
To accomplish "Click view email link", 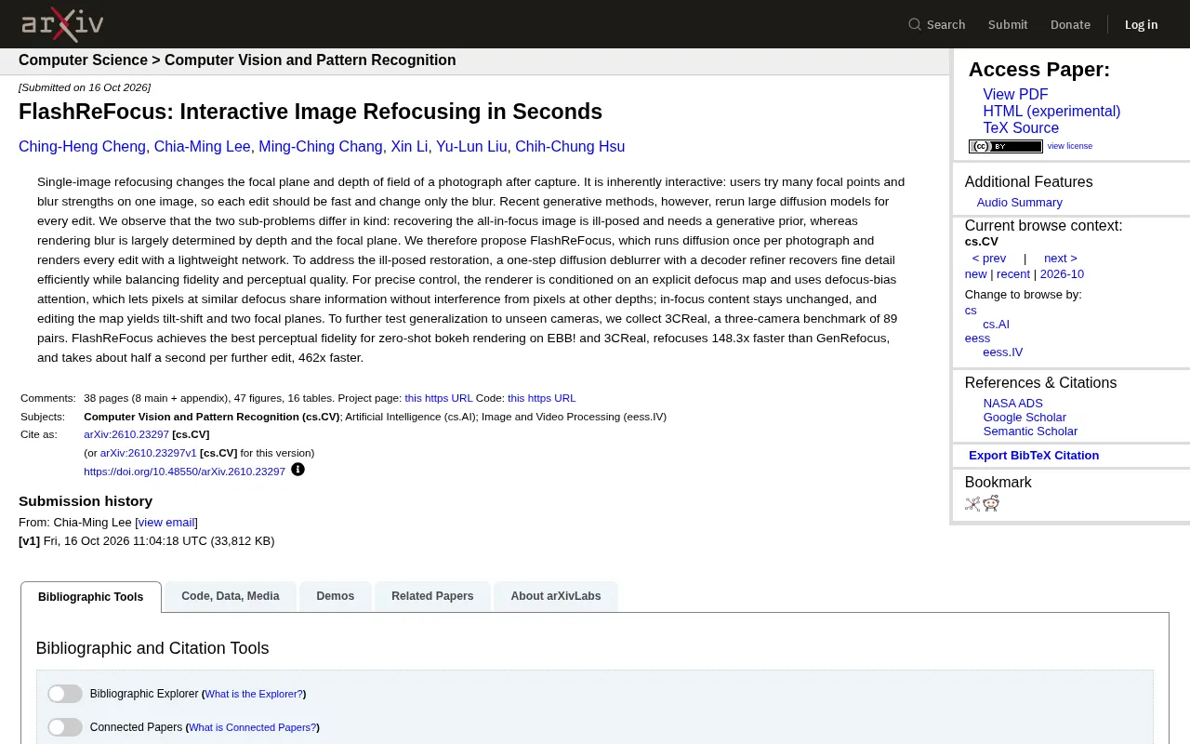I will click(166, 523).
